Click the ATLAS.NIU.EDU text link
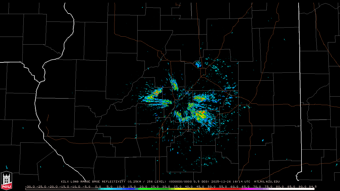The height and width of the screenshot is (191, 340). pyautogui.click(x=267, y=182)
